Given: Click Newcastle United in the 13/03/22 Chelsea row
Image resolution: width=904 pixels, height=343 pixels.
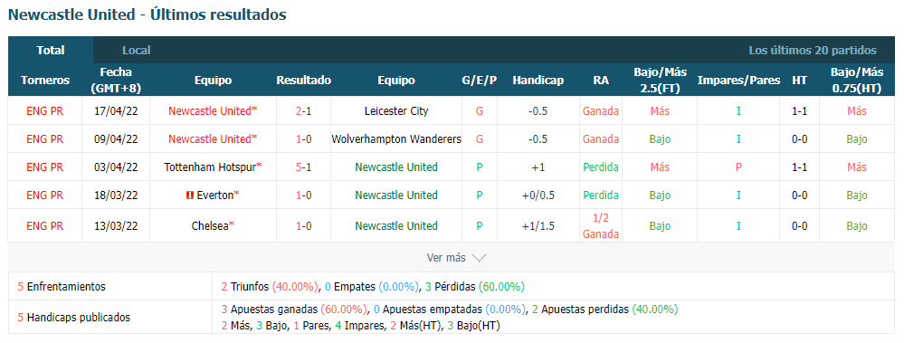Looking at the screenshot, I should pos(396,226).
